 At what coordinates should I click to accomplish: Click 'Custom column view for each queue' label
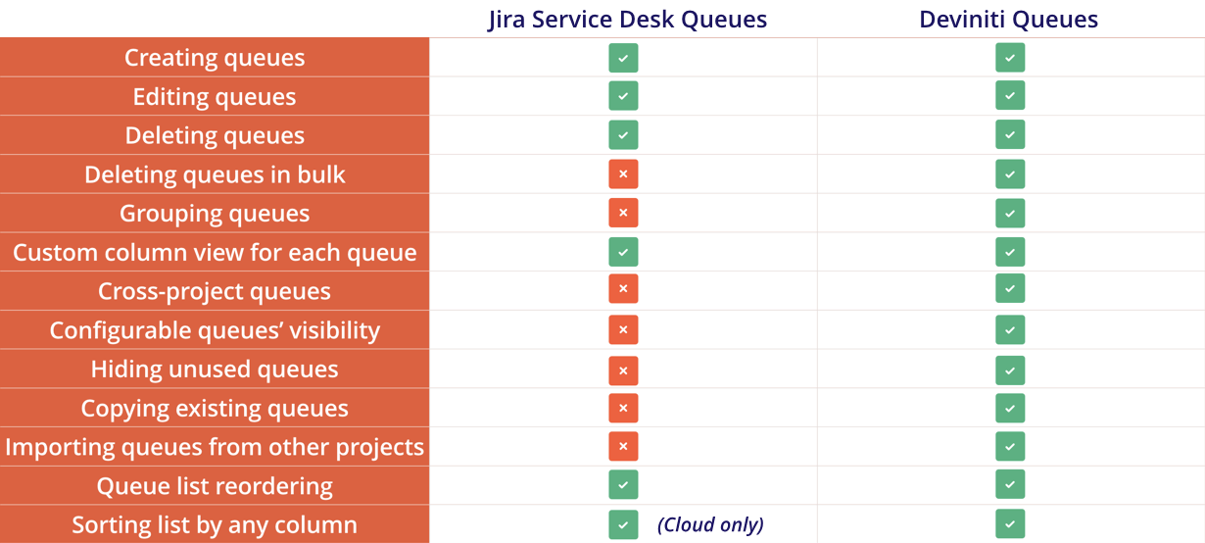tap(215, 253)
